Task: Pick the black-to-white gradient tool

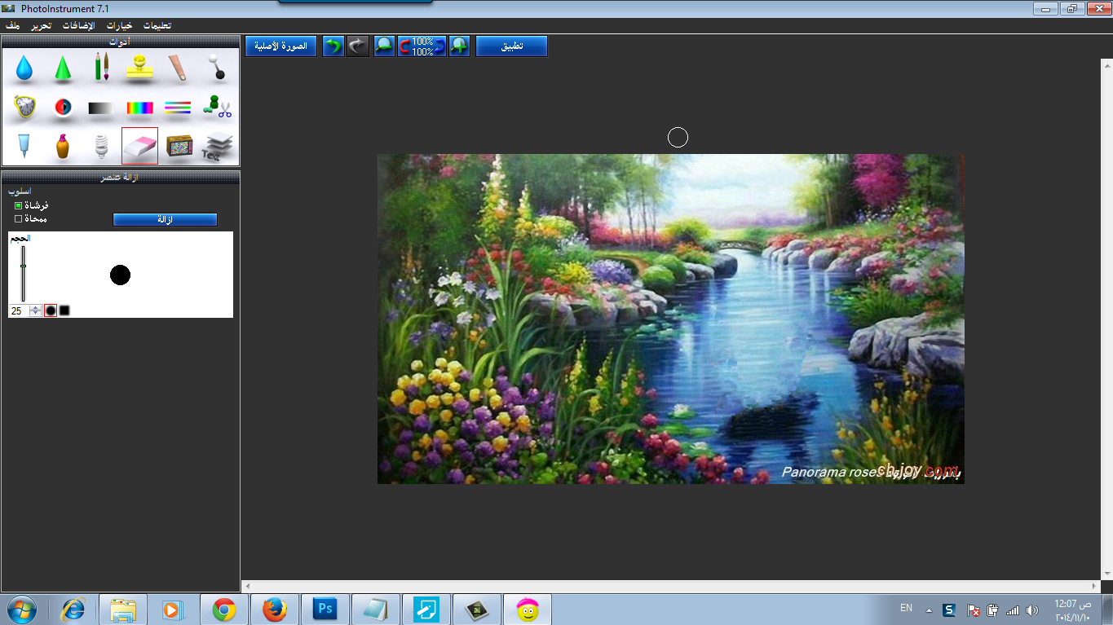Action: pyautogui.click(x=101, y=108)
